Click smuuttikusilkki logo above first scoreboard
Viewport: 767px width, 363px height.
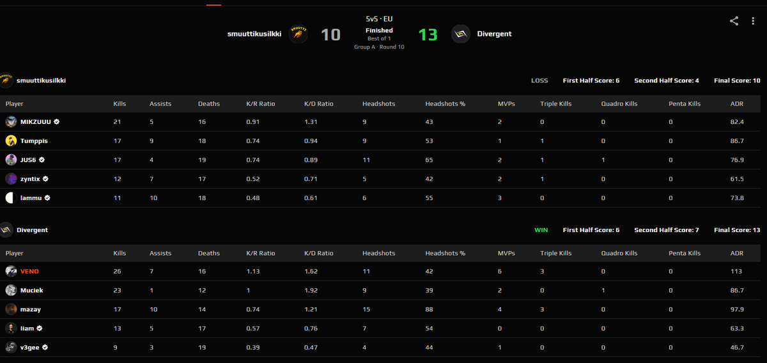tap(6, 81)
